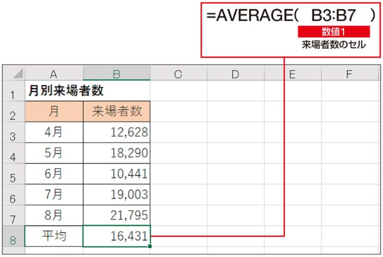Click row 1 header

(13, 93)
